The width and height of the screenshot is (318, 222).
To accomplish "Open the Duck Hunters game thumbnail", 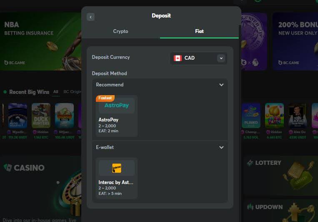I will point(41,116).
